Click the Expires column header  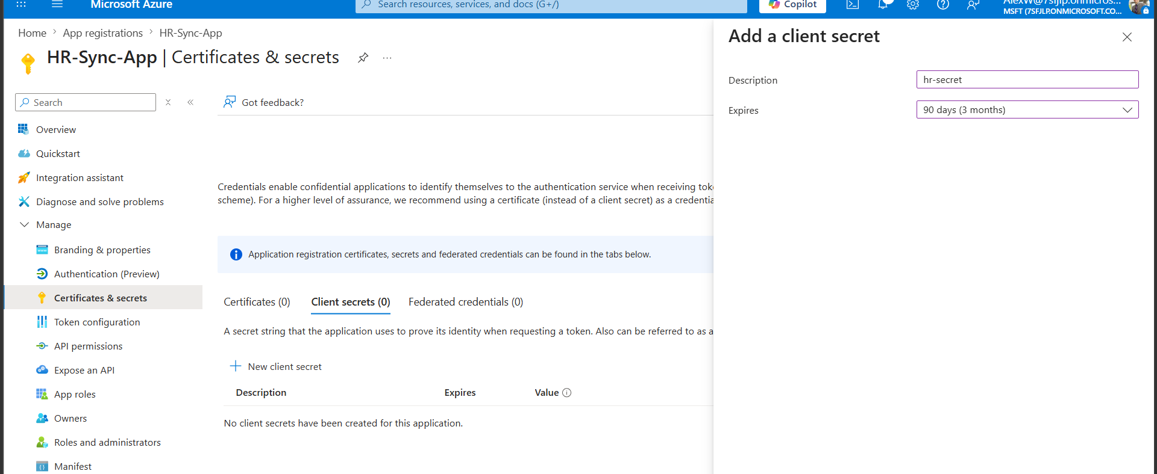pyautogui.click(x=460, y=392)
